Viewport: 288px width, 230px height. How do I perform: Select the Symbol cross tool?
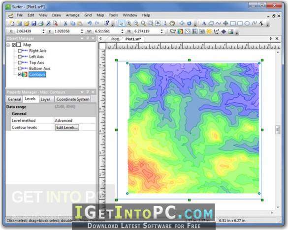pos(225,23)
